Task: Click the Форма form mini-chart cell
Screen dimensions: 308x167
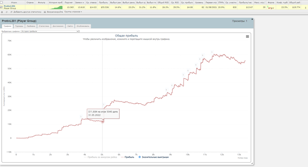Action: [271, 7]
